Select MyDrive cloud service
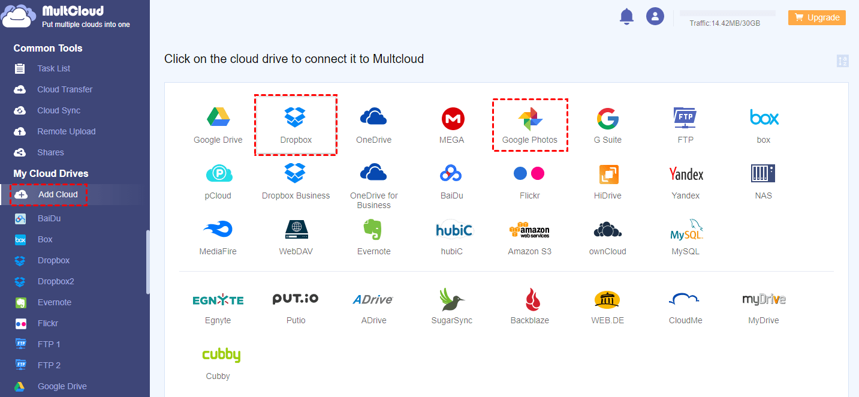Screen dimensions: 859x397 tap(764, 299)
